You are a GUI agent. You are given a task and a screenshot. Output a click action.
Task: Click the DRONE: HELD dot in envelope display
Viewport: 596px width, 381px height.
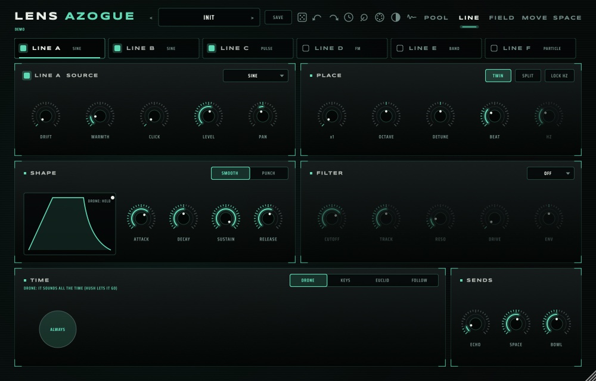[x=113, y=198]
